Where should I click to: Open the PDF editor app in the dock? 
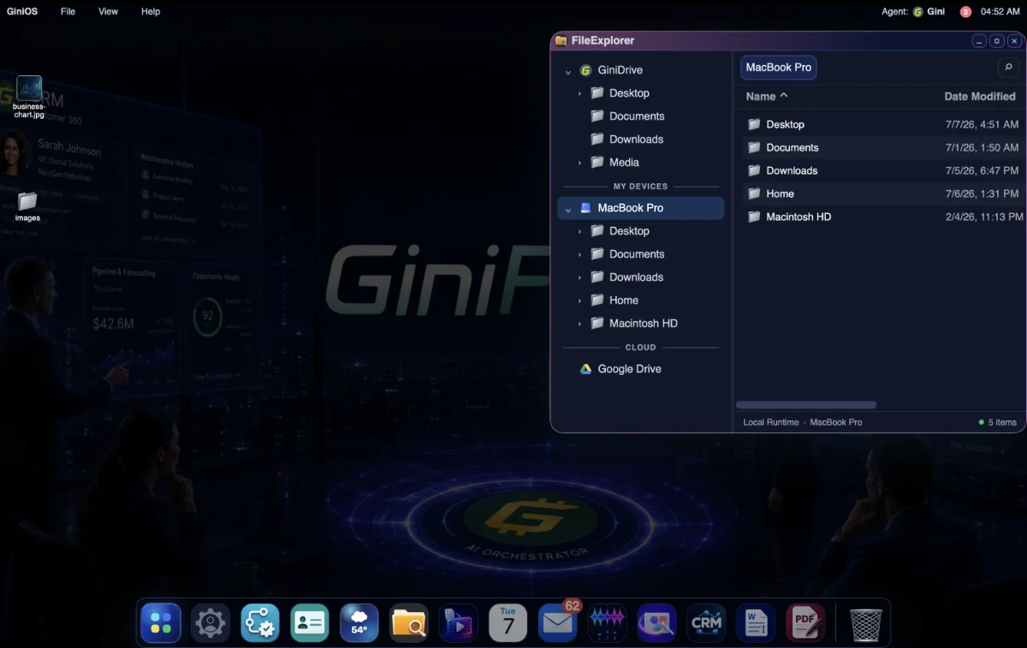(806, 622)
